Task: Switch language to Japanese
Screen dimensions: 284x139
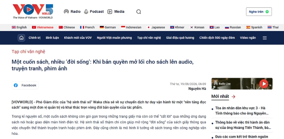Action: click(x=156, y=28)
